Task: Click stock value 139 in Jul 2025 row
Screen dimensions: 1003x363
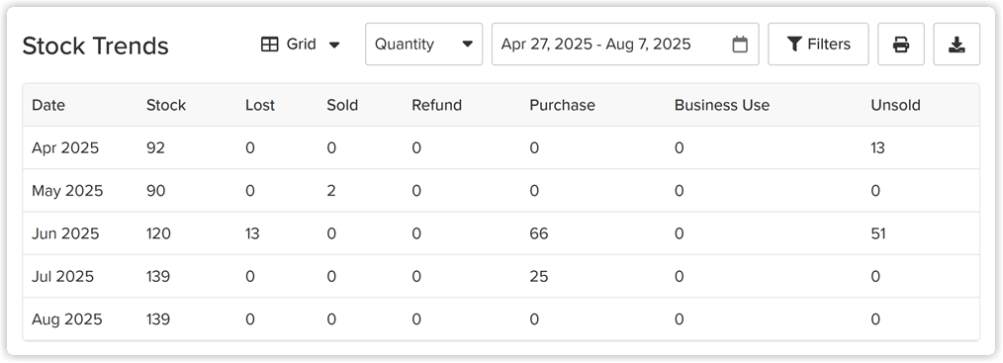Action: [x=158, y=276]
